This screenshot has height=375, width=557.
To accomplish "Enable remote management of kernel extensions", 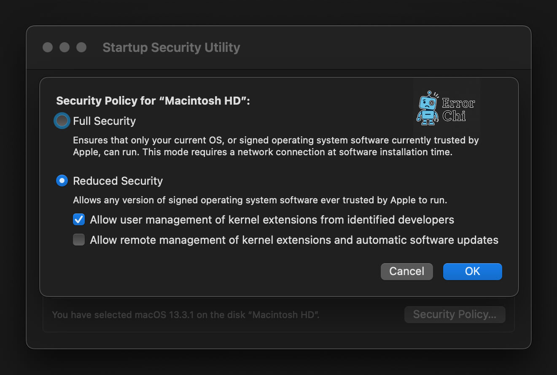I will tap(79, 240).
